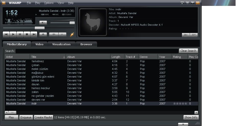
Task: Switch to the Media Library tab
Action: (17, 44)
